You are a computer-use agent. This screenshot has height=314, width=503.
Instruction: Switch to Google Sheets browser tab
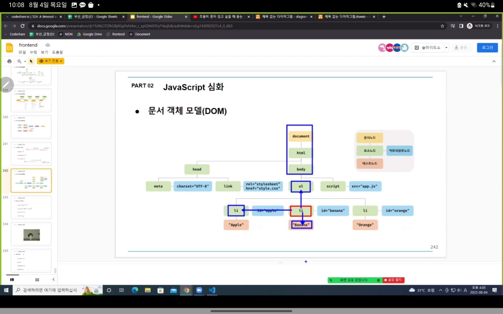95,16
